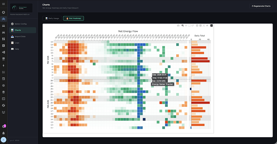Click the 'Charts' page heading
The height and width of the screenshot is (144, 277).
pos(46,5)
